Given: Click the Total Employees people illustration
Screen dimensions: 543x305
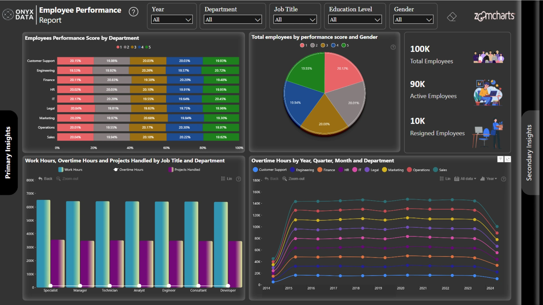Looking at the screenshot, I should 489,57.
